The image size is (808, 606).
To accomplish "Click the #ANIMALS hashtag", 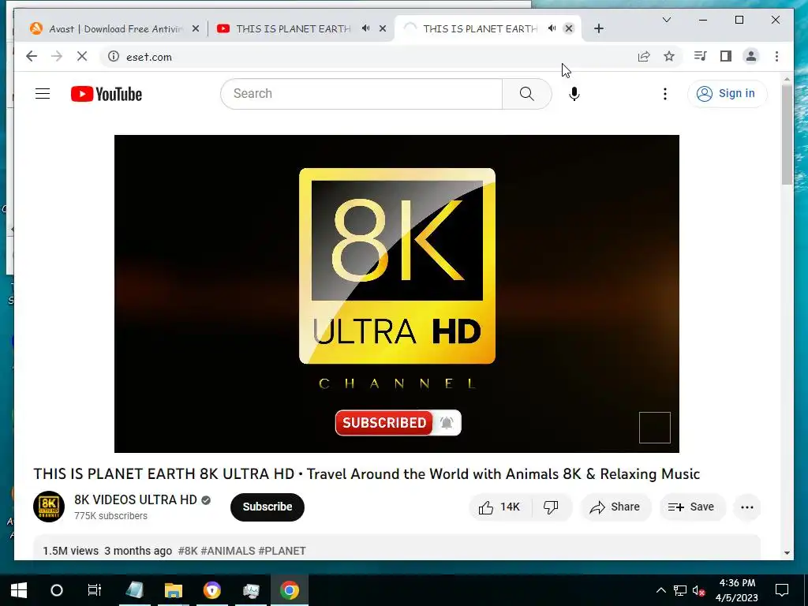I will 228,551.
